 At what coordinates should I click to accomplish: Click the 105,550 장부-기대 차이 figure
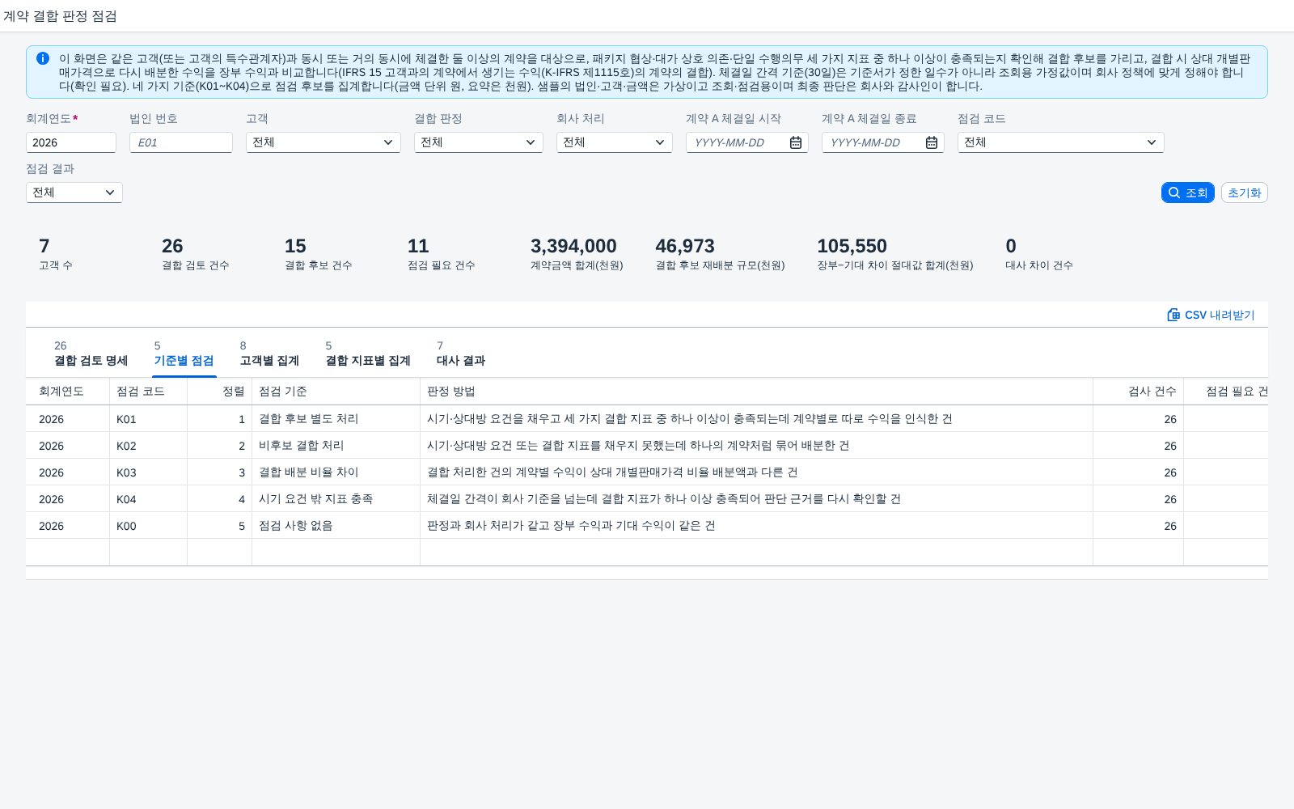(x=852, y=246)
